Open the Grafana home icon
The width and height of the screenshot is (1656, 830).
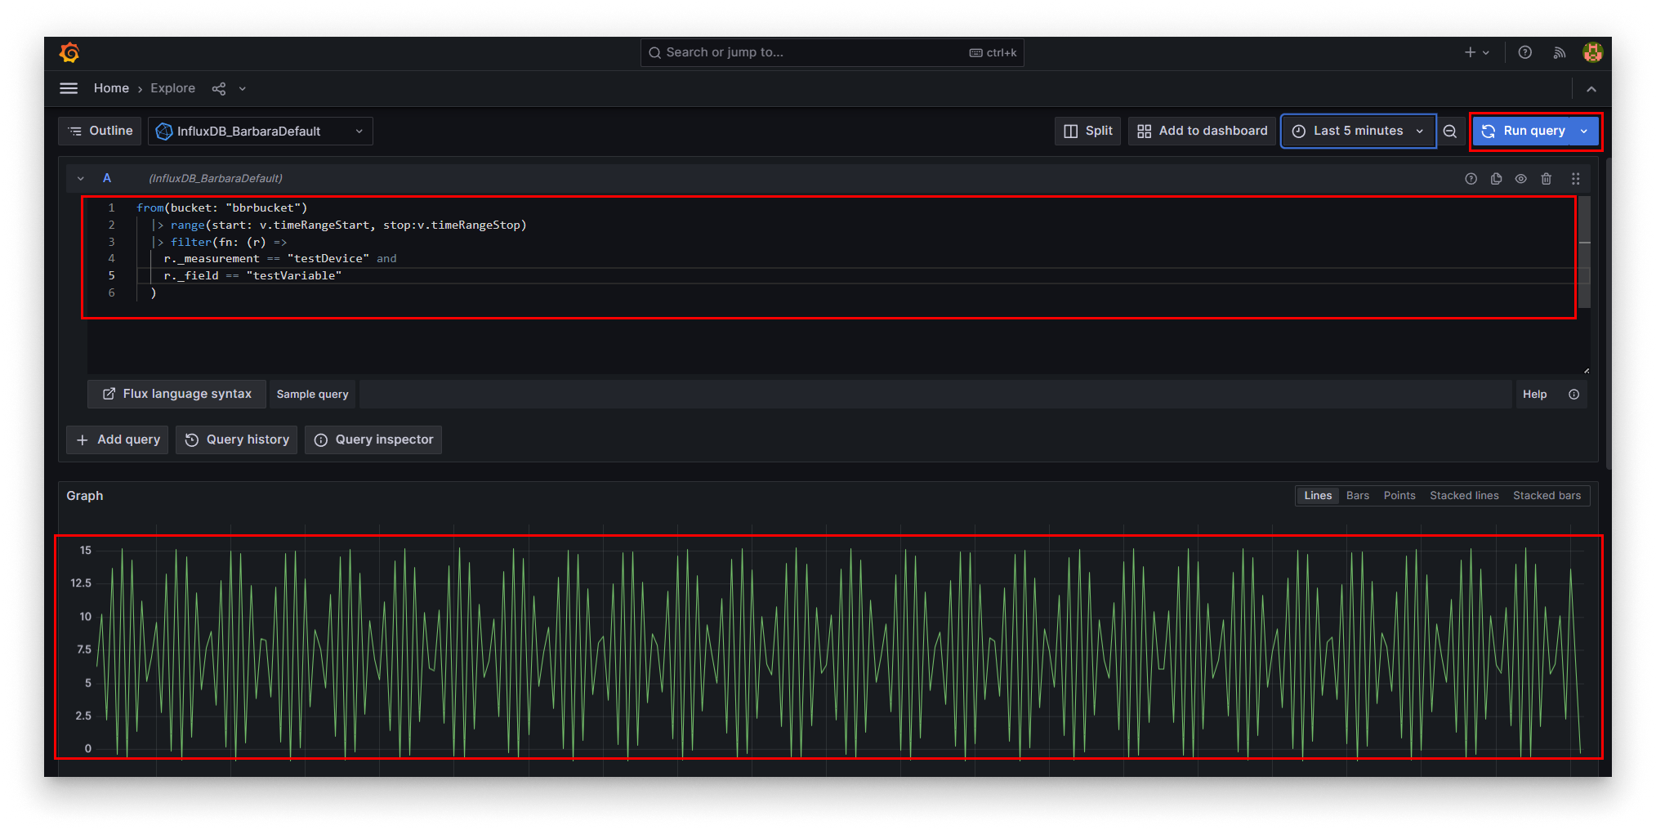[x=69, y=51]
